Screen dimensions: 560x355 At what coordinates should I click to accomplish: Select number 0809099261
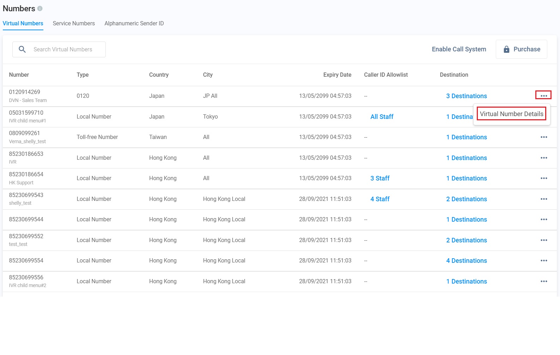coord(25,133)
